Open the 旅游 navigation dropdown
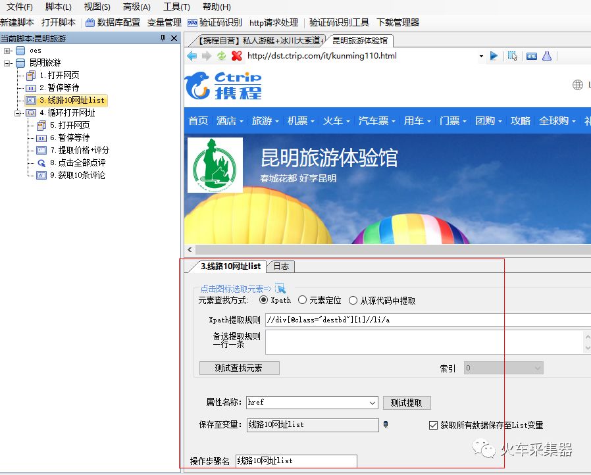 [x=265, y=121]
